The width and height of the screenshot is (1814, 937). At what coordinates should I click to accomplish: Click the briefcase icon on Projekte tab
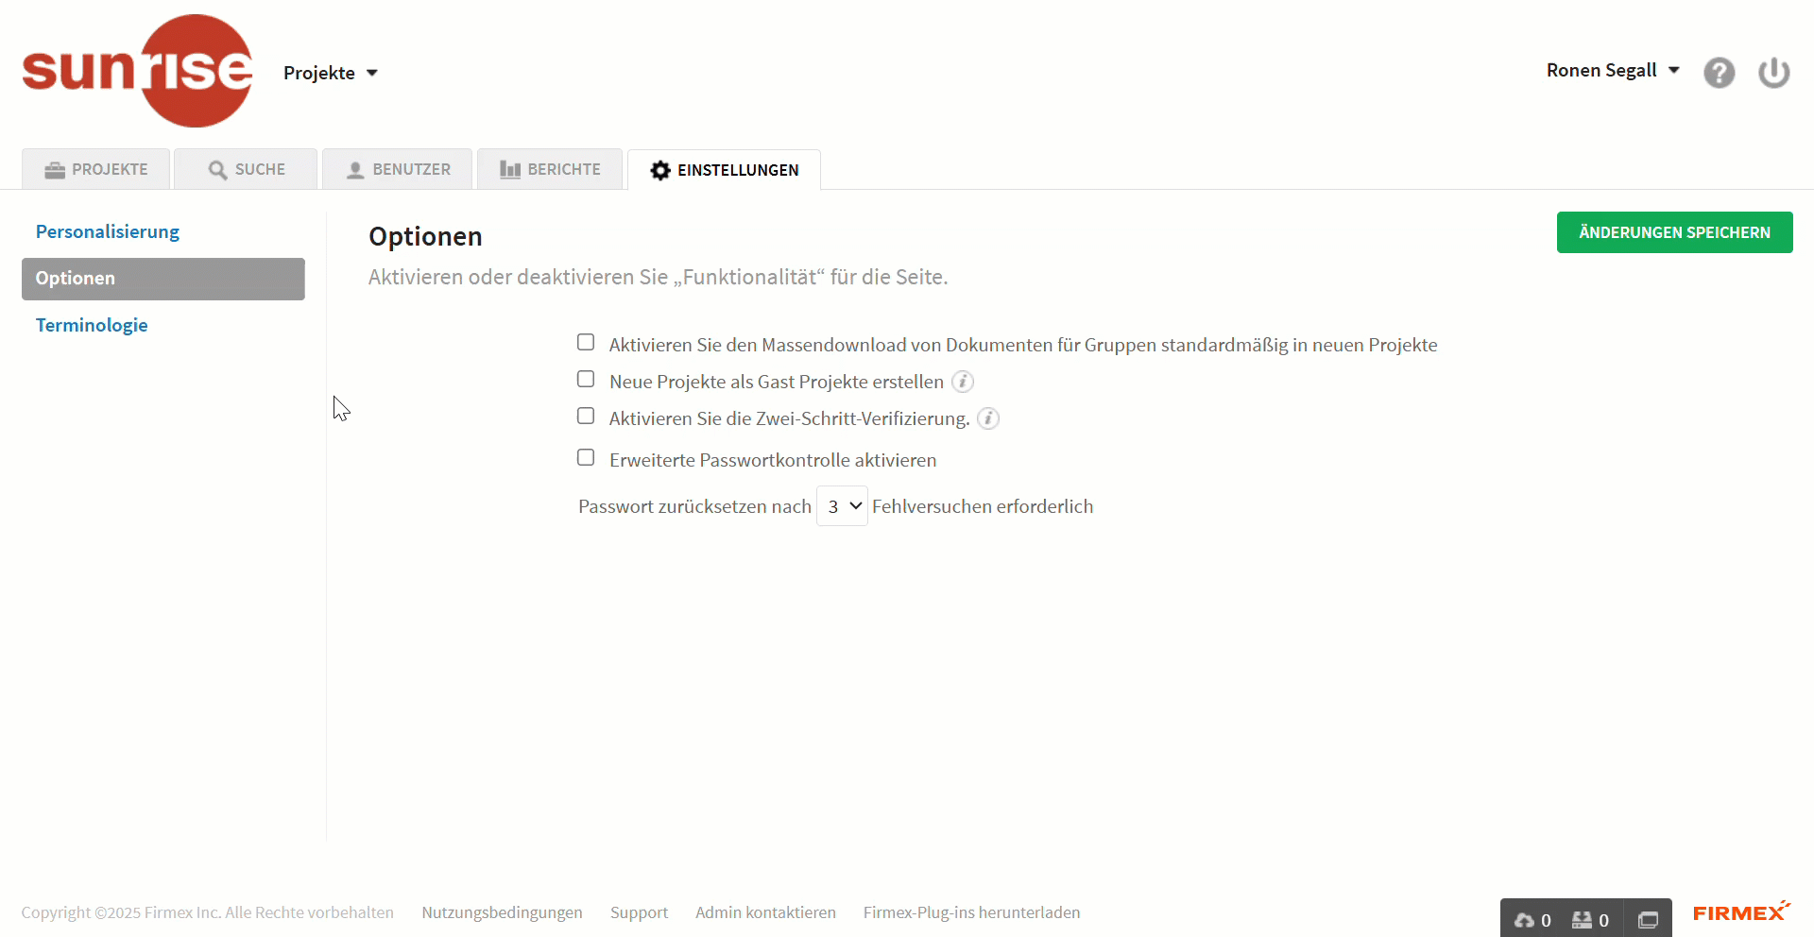55,170
